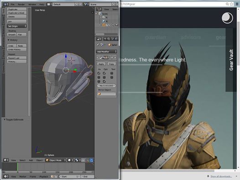Apply the Mirror modifier
The image size is (240, 180).
pos(101,64)
